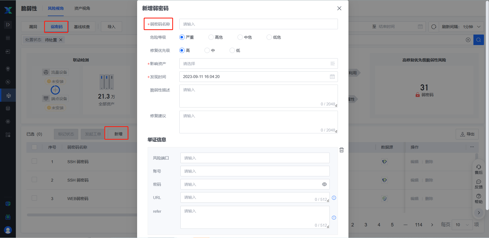Image resolution: width=489 pixels, height=238 pixels.
Task: Open the 基线核查 tab
Action: point(82,27)
